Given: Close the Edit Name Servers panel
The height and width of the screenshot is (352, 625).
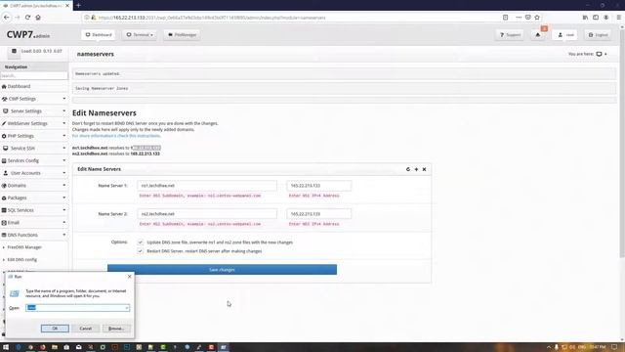Looking at the screenshot, I should pos(424,169).
